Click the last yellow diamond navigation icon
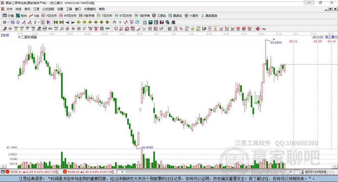This screenshot has width=338, height=182. tap(107, 22)
